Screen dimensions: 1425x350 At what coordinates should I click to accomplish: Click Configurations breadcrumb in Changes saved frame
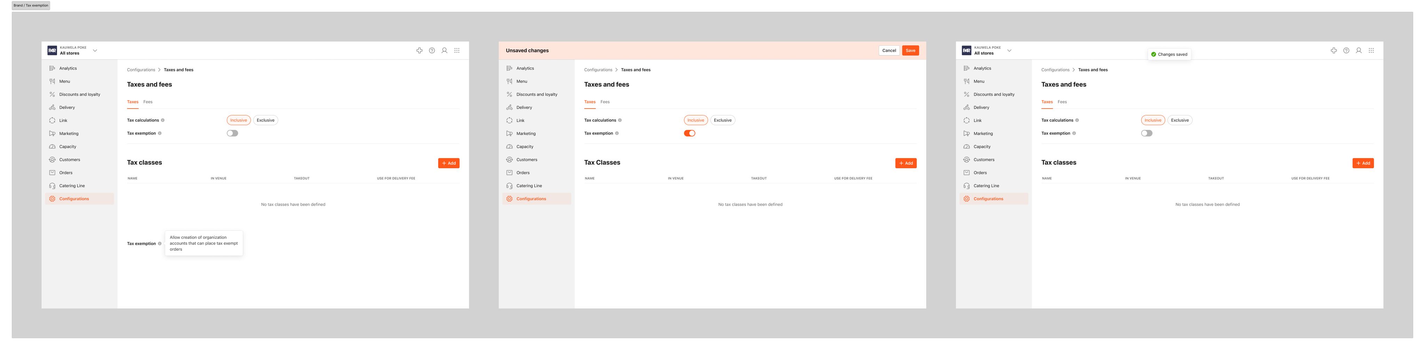[x=1056, y=70]
